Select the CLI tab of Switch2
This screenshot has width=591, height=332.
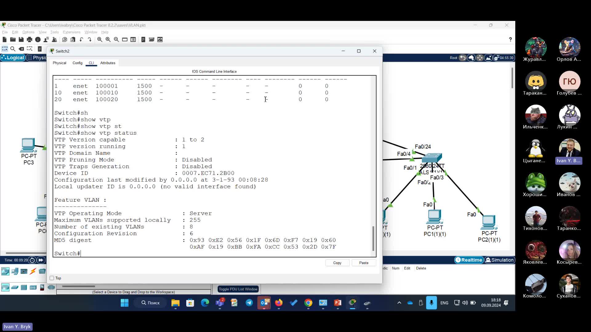91,63
